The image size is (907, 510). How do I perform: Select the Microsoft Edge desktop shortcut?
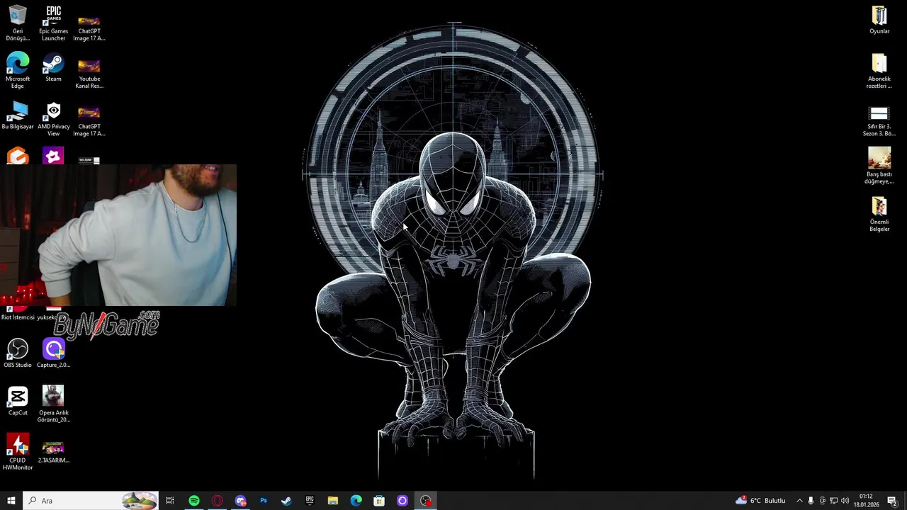18,71
